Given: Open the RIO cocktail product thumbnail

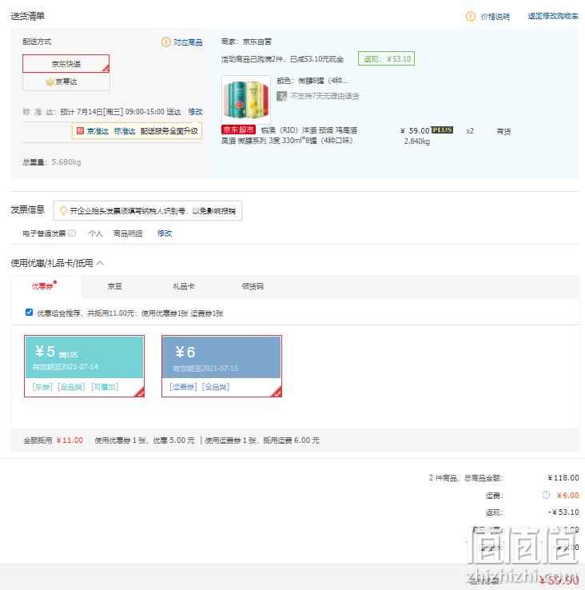Looking at the screenshot, I should [246, 100].
